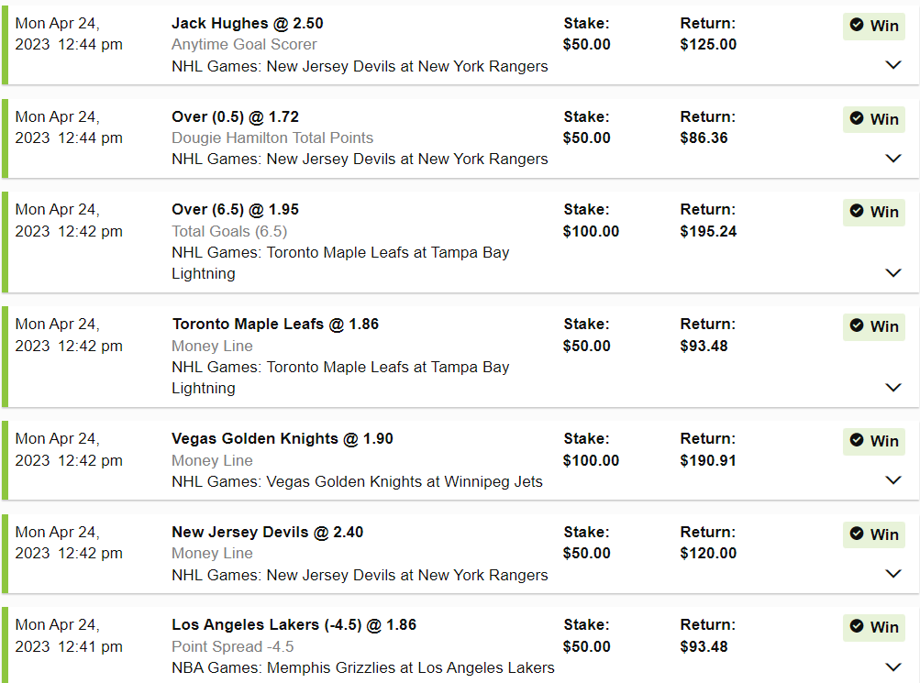The width and height of the screenshot is (920, 683).
Task: Click Win checkmark icon on Vegas Golden Knights bet
Action: click(x=857, y=440)
